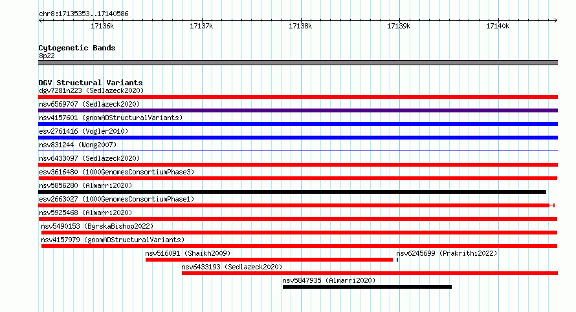Select the purple bar for nsv6569707
Viewport: 576px width, 312px height.
tap(298, 110)
